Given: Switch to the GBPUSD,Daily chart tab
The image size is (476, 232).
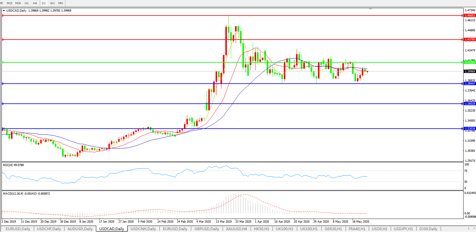Looking at the screenshot, I should click(207, 229).
